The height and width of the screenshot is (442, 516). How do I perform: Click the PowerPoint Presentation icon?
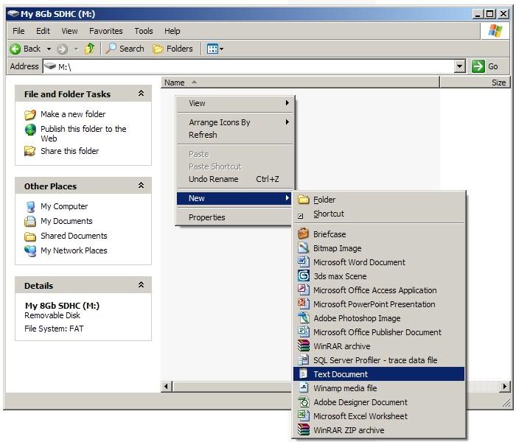[304, 304]
